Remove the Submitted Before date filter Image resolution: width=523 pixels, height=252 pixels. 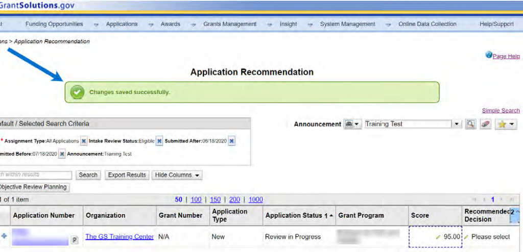[x=62, y=154]
